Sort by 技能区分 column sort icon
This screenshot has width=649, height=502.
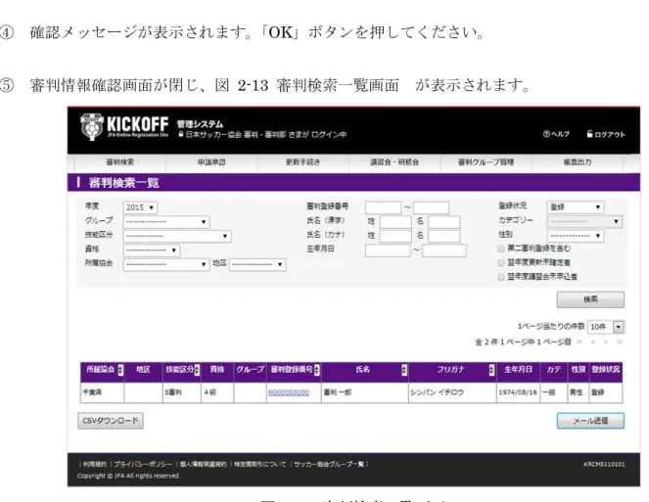pos(197,370)
